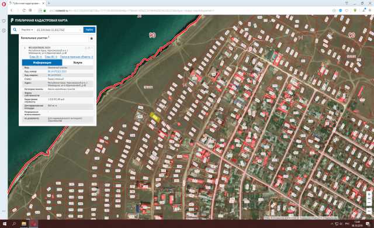Viewport: 374px width, 228px height.
Task: Click the blue search magnifier icon
Action: (15, 30)
